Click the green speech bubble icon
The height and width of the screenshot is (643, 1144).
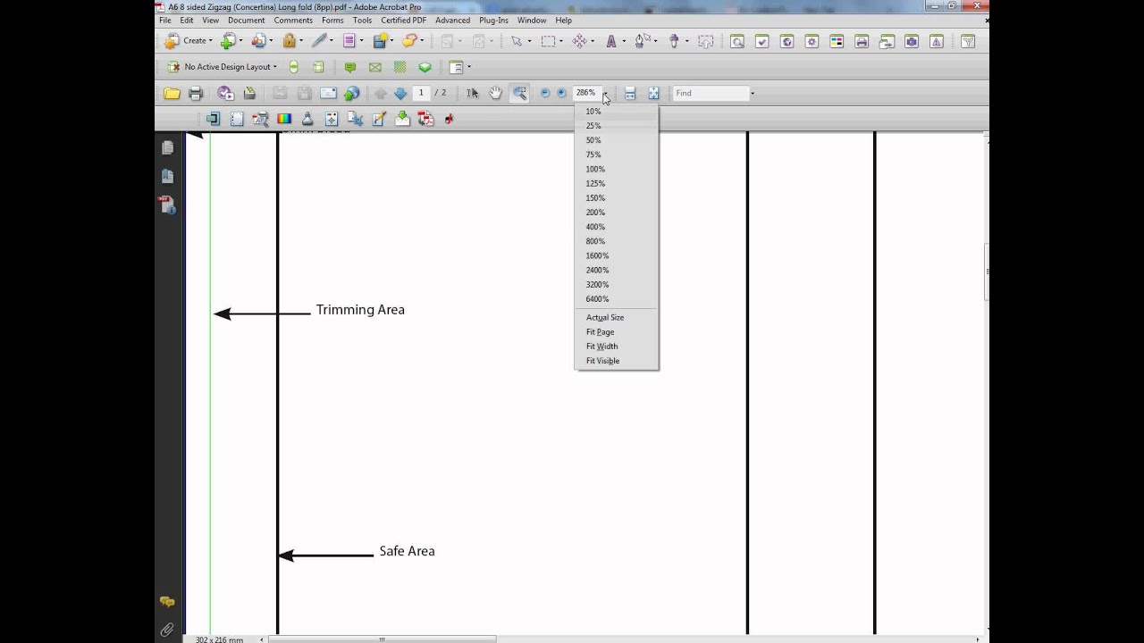click(x=350, y=67)
